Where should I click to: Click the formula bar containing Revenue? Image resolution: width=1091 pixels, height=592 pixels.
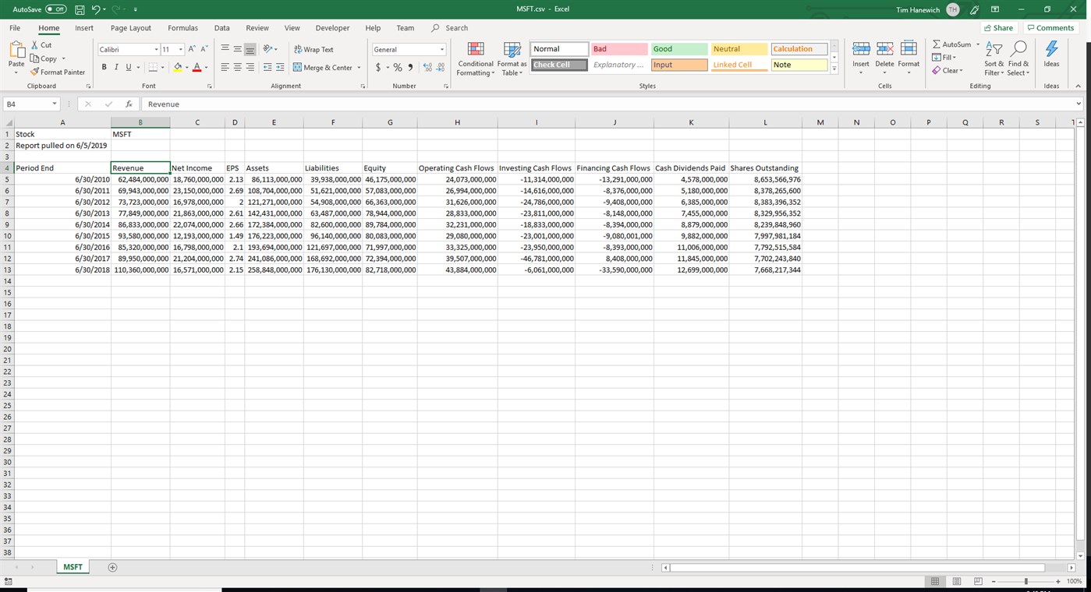coord(608,104)
